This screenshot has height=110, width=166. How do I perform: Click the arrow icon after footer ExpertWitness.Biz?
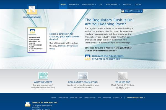[144, 98]
